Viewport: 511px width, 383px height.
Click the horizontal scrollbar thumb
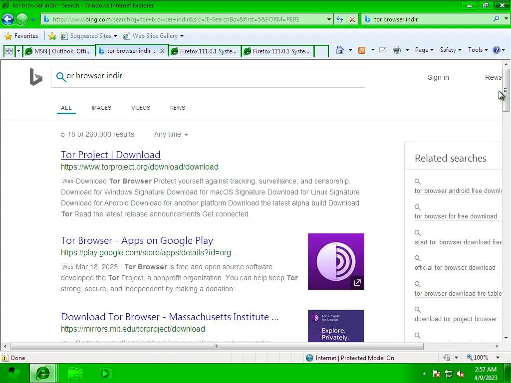217,346
